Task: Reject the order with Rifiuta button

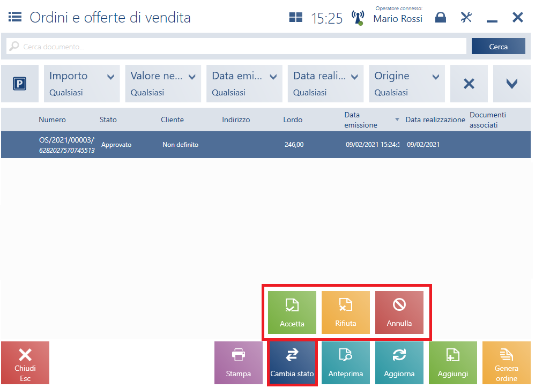Action: coord(346,312)
